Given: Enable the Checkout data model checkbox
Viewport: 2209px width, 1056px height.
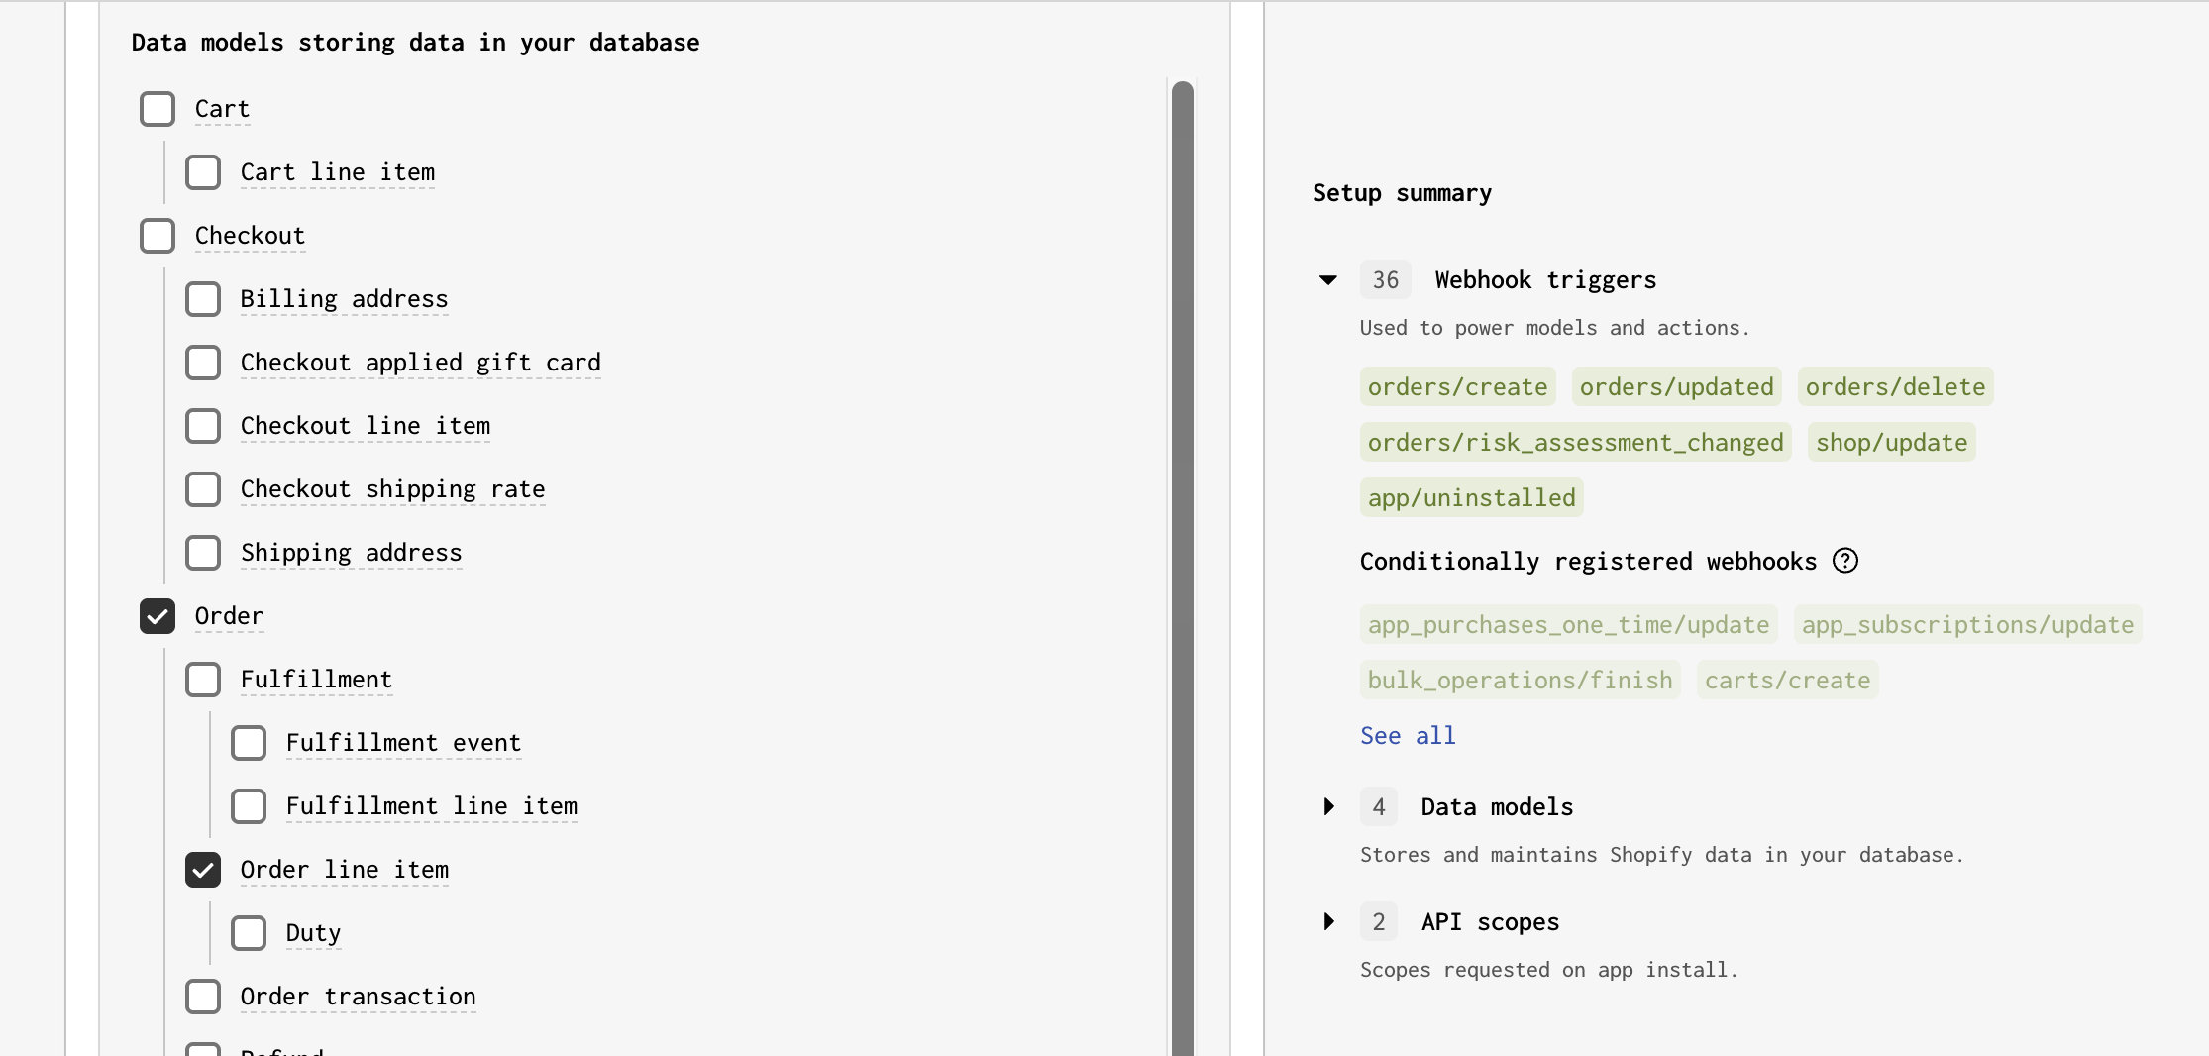Looking at the screenshot, I should click(158, 236).
